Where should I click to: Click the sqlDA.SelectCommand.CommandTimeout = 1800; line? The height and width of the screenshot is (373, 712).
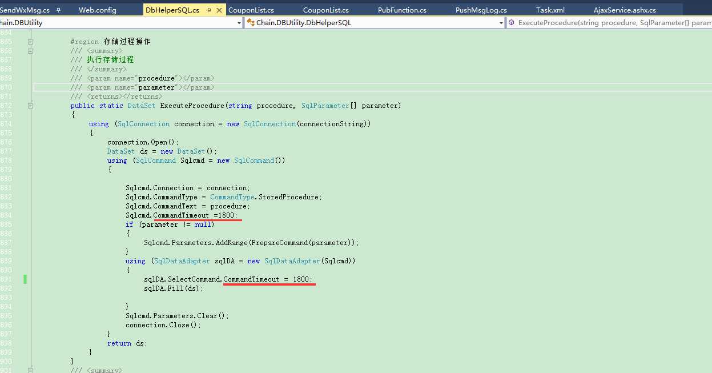[228, 279]
